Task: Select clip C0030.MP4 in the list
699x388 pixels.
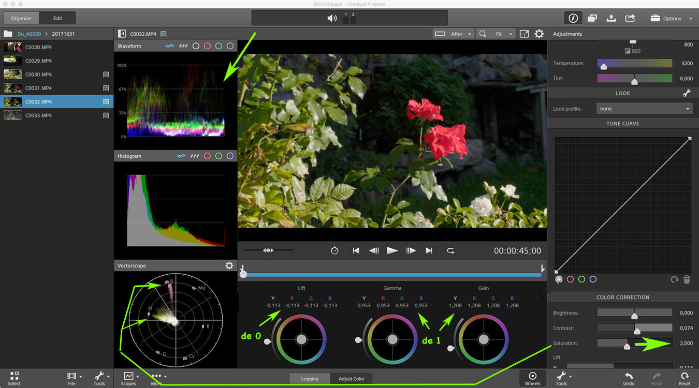Action: [x=39, y=74]
